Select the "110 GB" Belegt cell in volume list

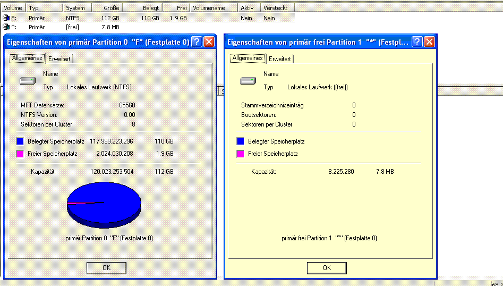(x=150, y=18)
